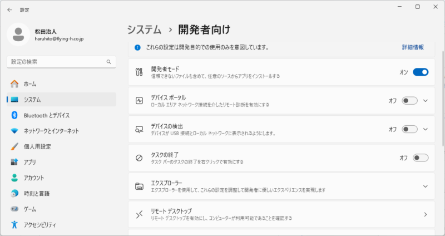Click the 時刻と言語 globe clock icon
Viewport: 445px width, 236px height.
coord(14,193)
